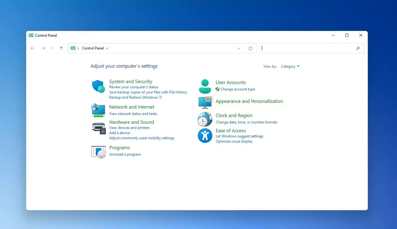Open the Programs disc icon
Screen dimensions: 397x229
(98, 151)
